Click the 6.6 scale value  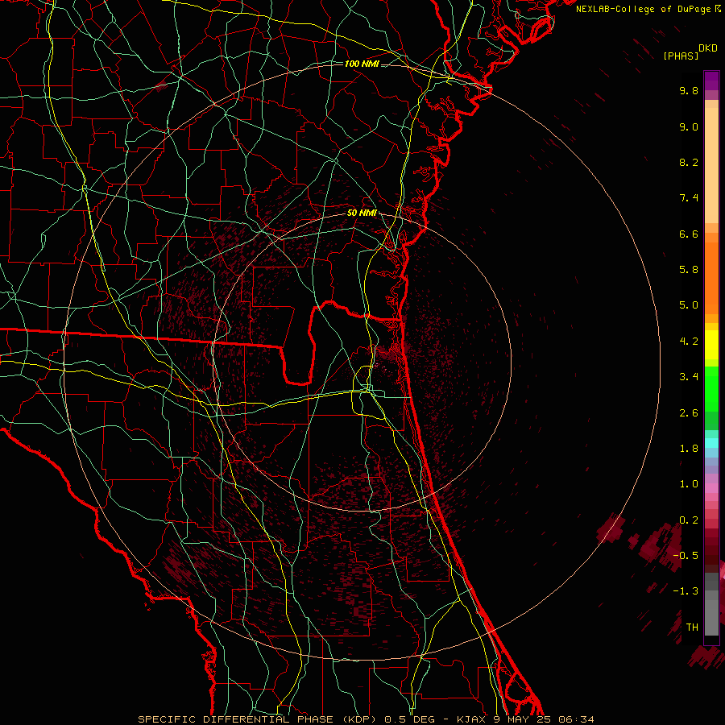tap(689, 234)
